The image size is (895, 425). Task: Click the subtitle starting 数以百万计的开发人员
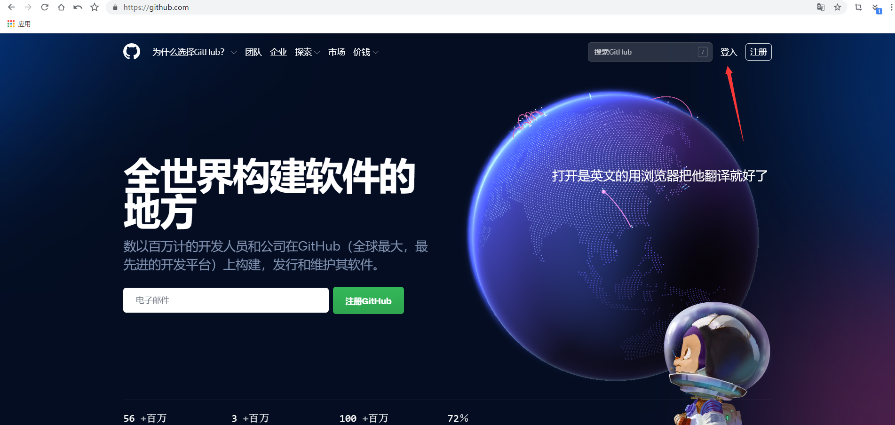click(276, 255)
